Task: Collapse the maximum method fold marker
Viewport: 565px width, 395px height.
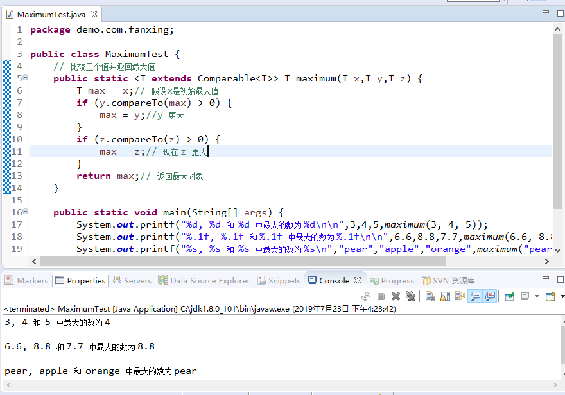Action: [24, 78]
